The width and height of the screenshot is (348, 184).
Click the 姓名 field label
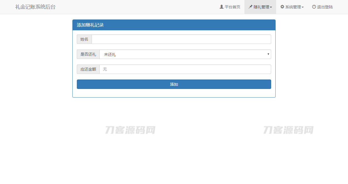[84, 39]
